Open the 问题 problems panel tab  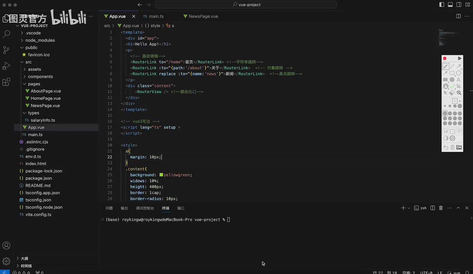(x=109, y=208)
